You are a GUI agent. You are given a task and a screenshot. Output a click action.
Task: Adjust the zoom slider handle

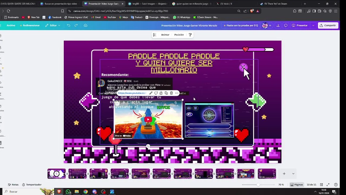coord(258,185)
